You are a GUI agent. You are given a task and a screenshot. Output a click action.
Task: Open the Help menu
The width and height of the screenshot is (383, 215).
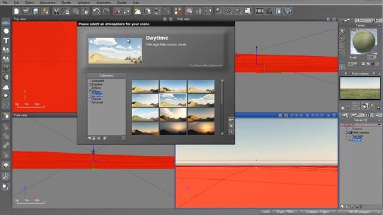pos(136,2)
